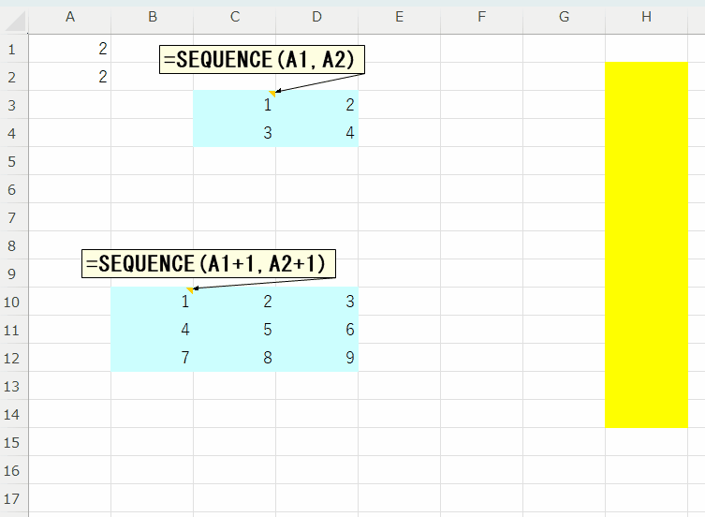
Task: Click the Select All corner of the sheet
Action: coord(14,17)
